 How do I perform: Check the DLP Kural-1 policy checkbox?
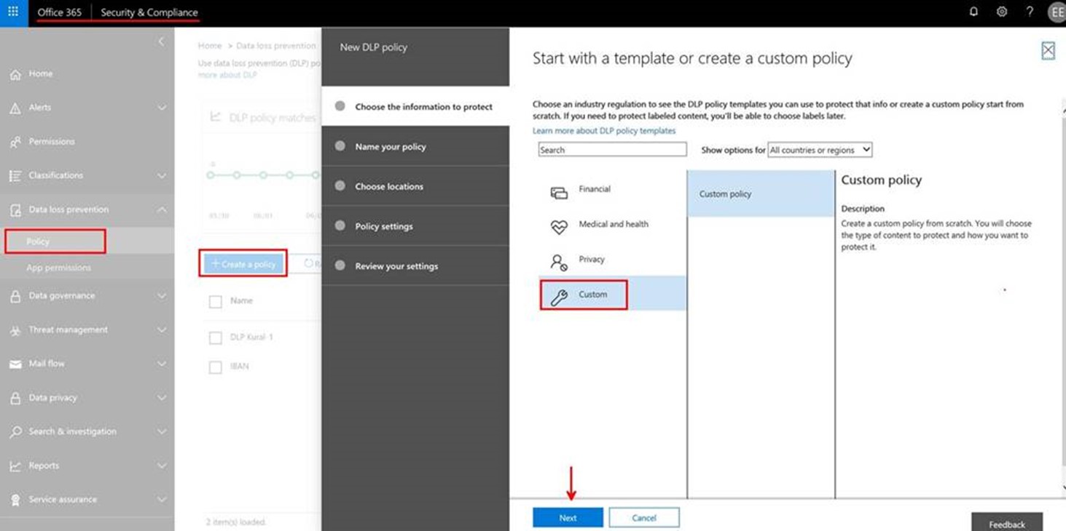tap(215, 338)
